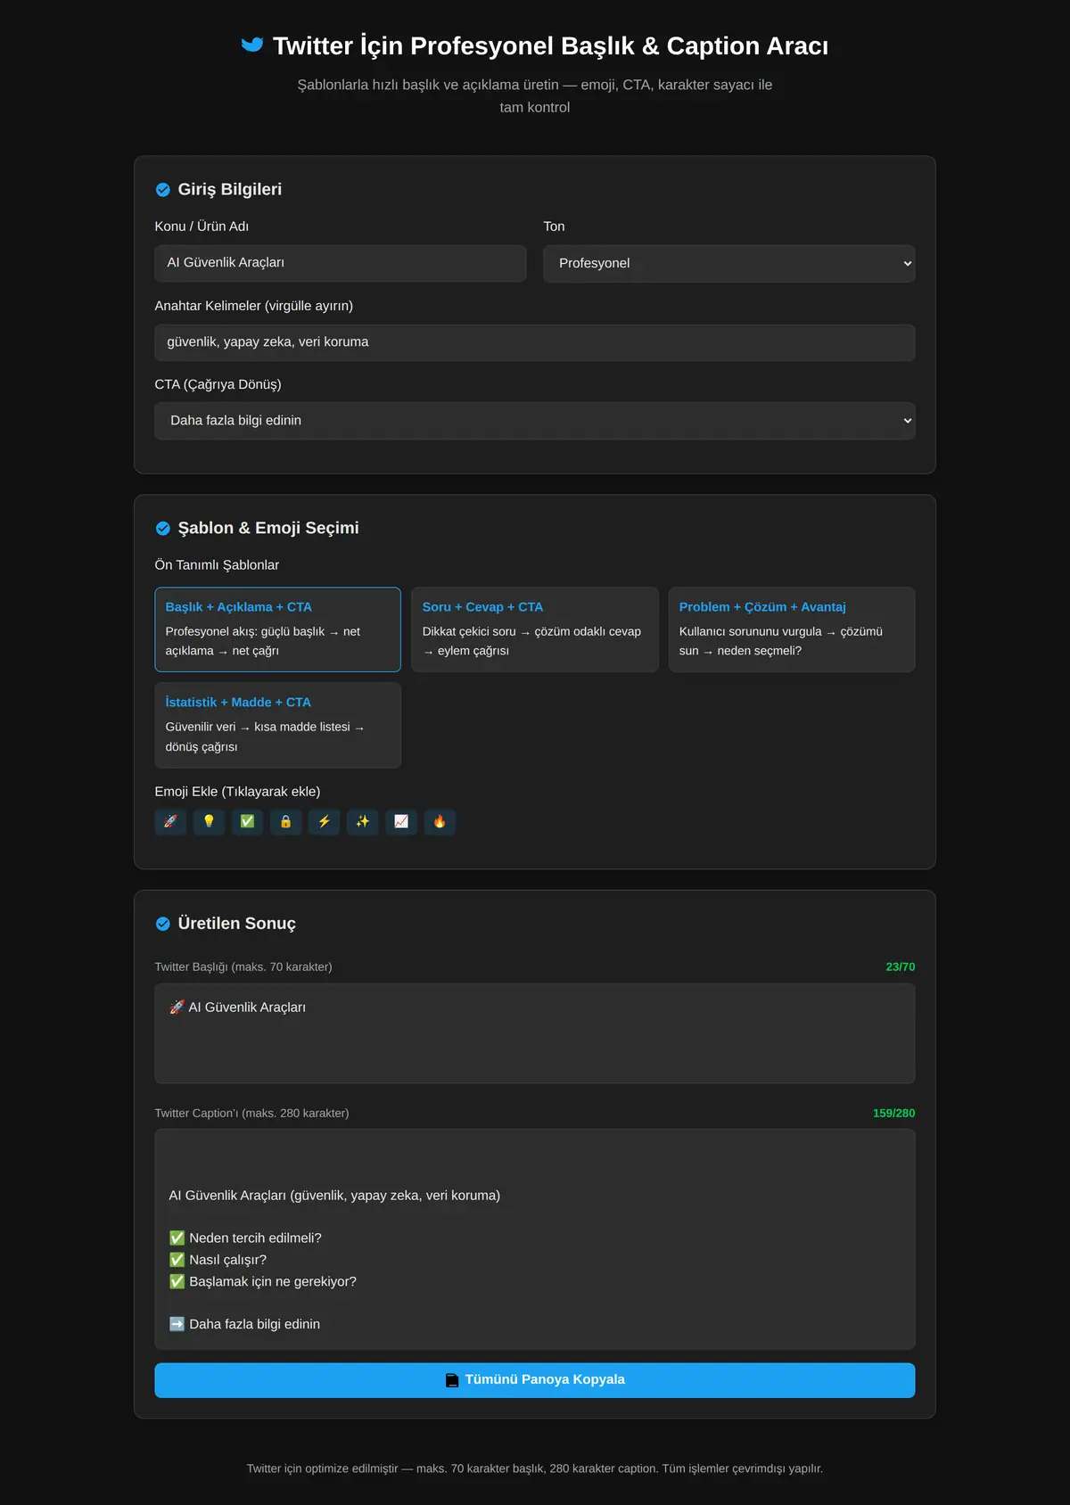Choose the Soru + Cevap + CTA template
The width and height of the screenshot is (1070, 1505).
(x=535, y=629)
